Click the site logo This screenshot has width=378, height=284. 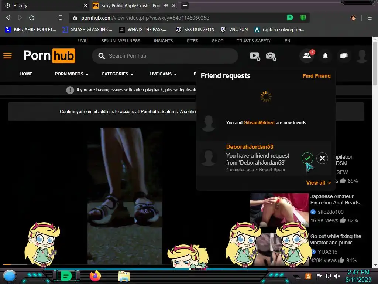click(x=49, y=56)
